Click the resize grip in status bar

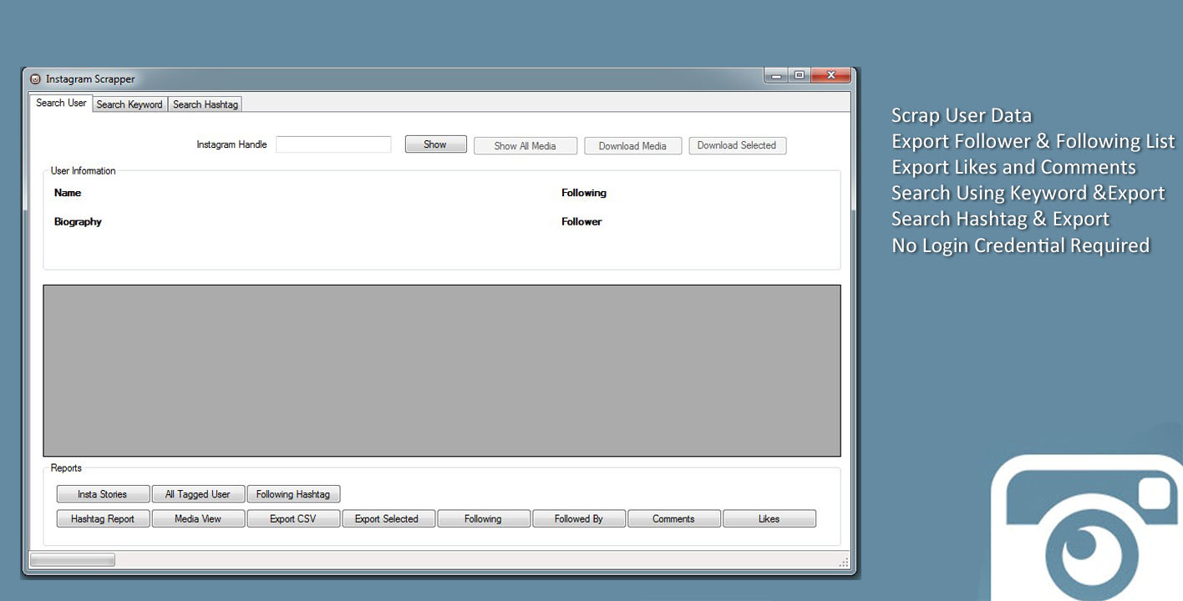(x=844, y=563)
